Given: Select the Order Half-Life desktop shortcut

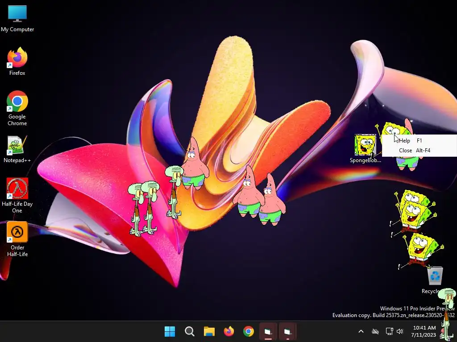Looking at the screenshot, I should click(x=17, y=239).
